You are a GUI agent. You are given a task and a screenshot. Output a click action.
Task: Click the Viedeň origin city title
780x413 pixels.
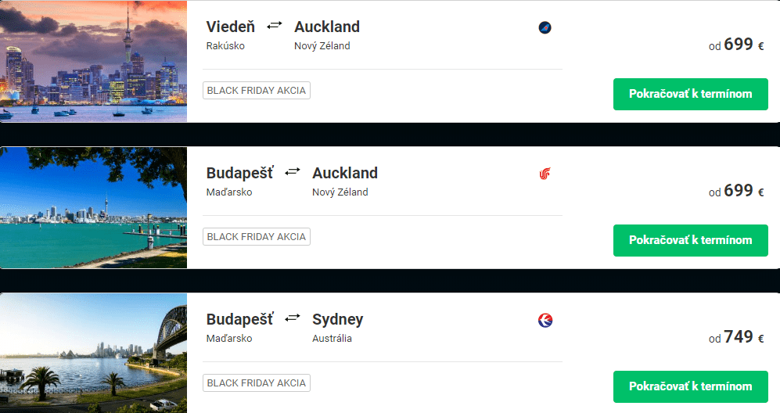coord(231,27)
